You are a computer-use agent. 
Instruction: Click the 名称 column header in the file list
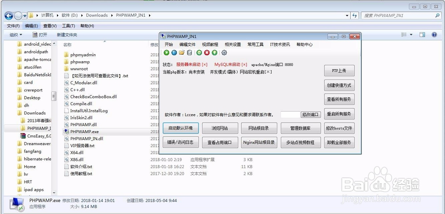coord(67,44)
